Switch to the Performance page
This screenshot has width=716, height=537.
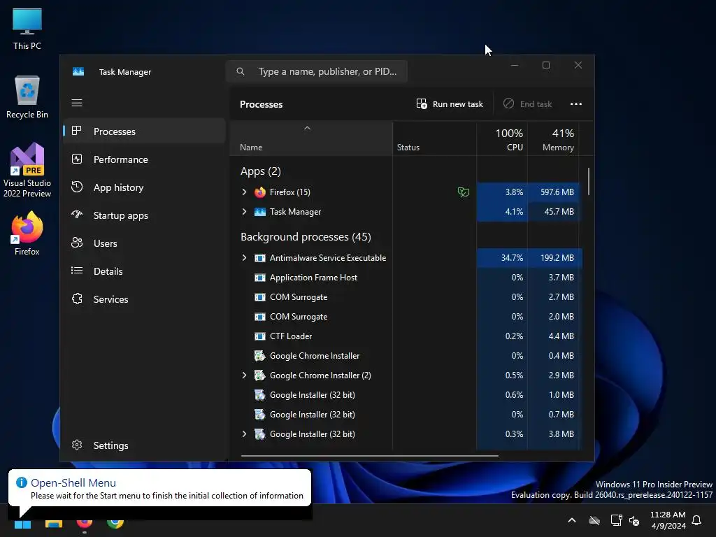(144, 159)
